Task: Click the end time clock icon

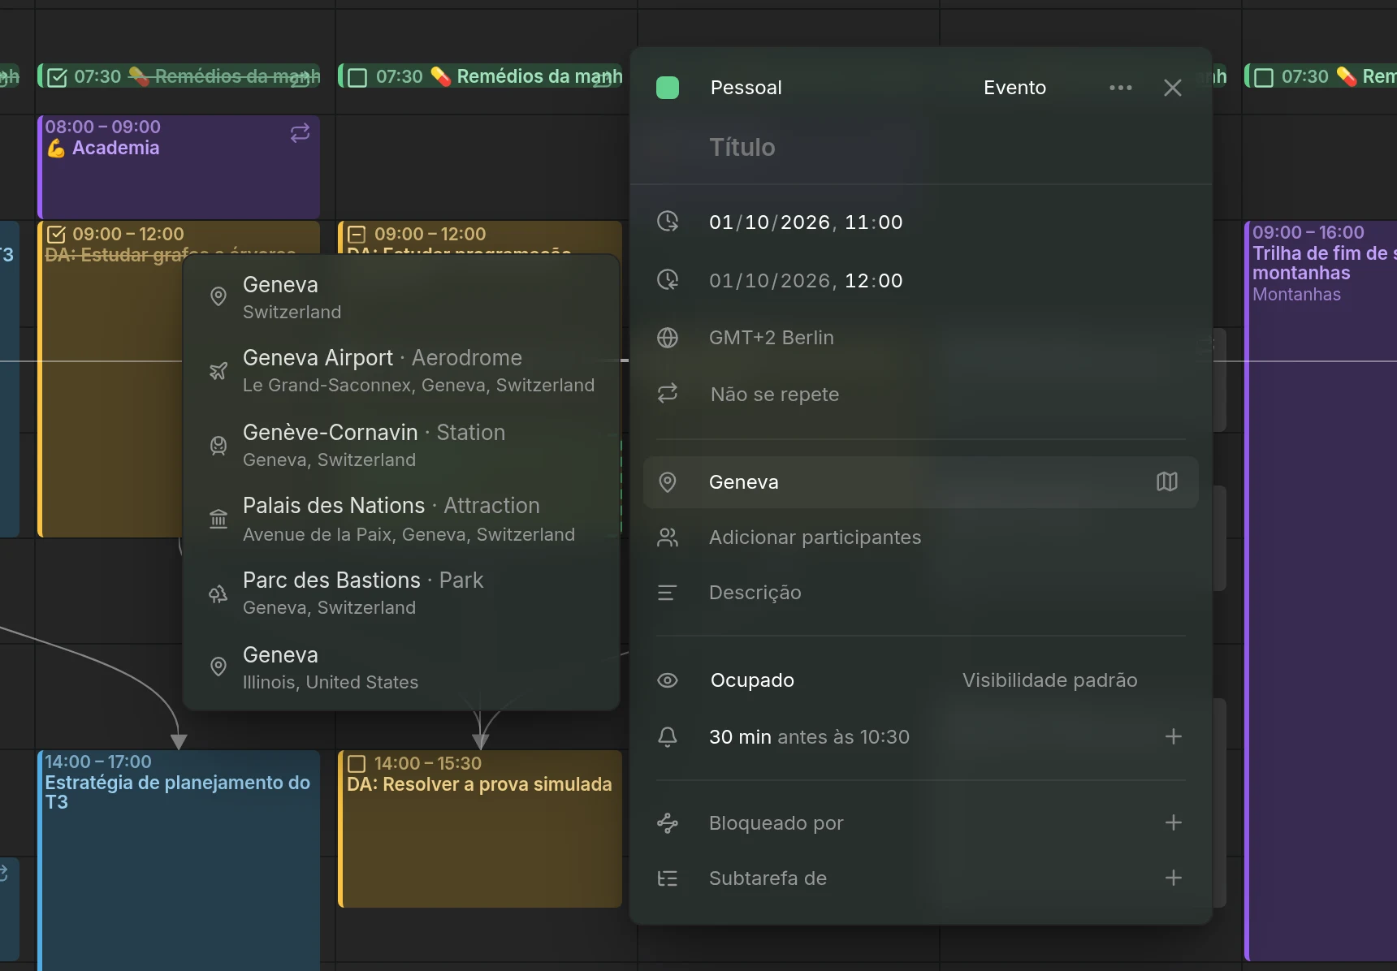Action: (x=668, y=280)
